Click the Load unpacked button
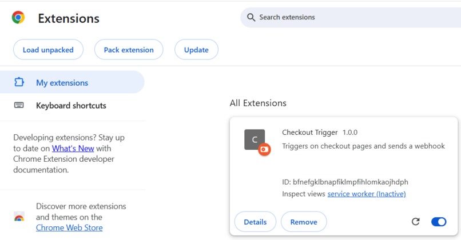Image resolution: width=461 pixels, height=240 pixels. (x=48, y=50)
